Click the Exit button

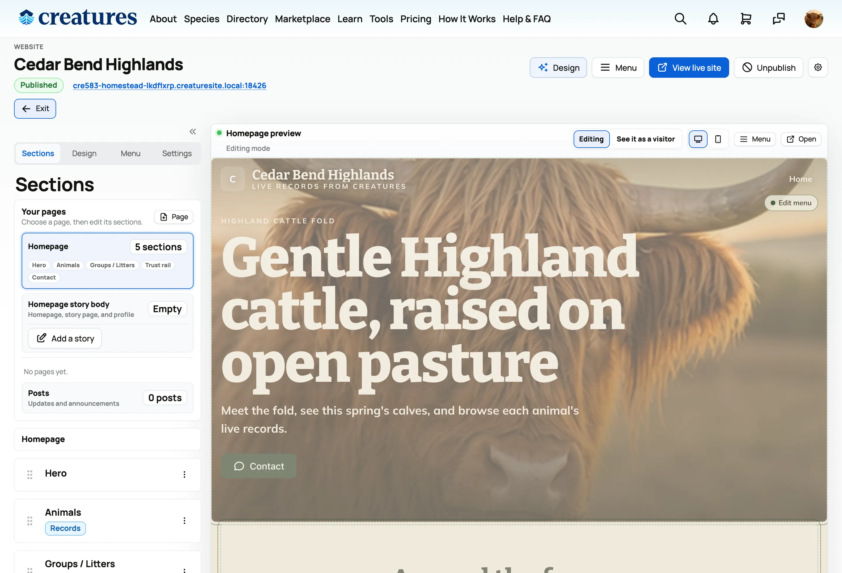pyautogui.click(x=35, y=109)
